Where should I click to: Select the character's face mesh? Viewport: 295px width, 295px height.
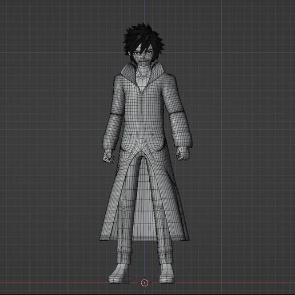(x=142, y=55)
